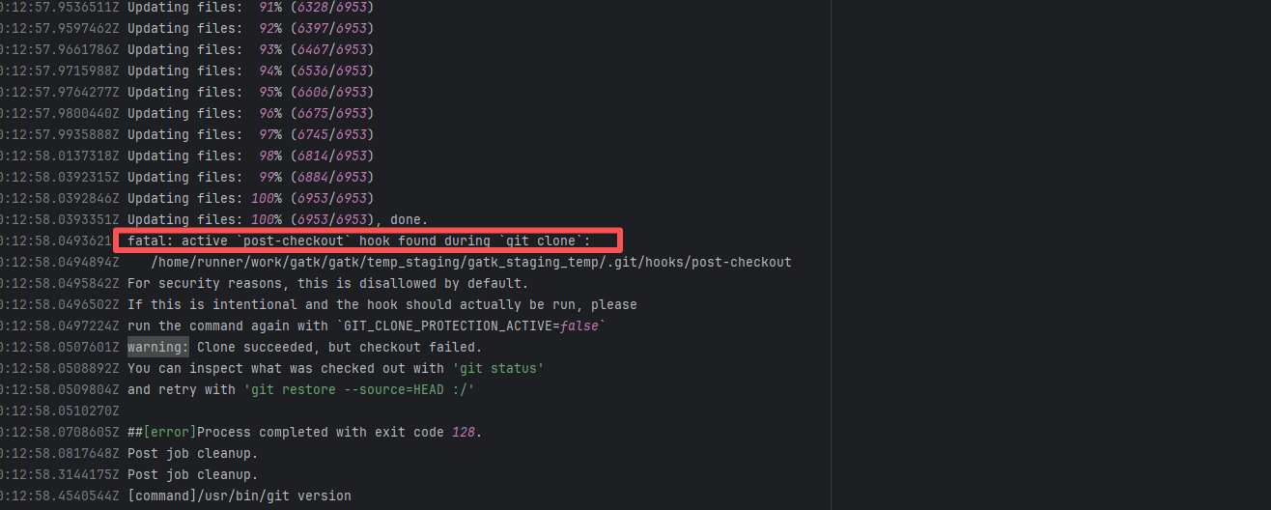This screenshot has width=1271, height=510.
Task: Click the green "[error]" tag
Action: coord(169,432)
